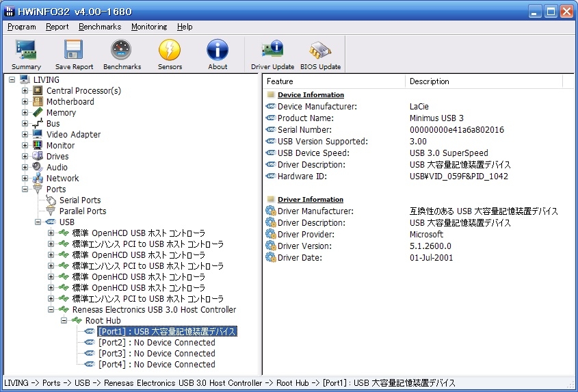Collapse the Renesas Electronics USB 3.0 Host Controller
The image size is (578, 392).
[51, 310]
